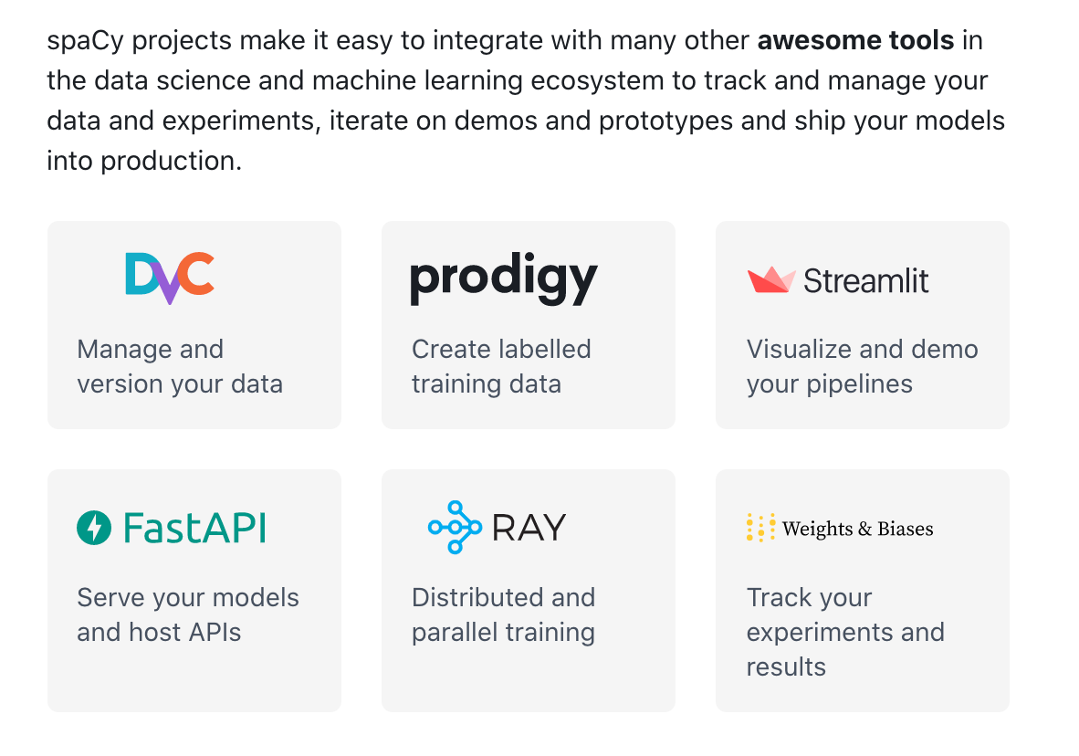Click the bold "awesome tools" text
The image size is (1079, 756).
point(855,41)
